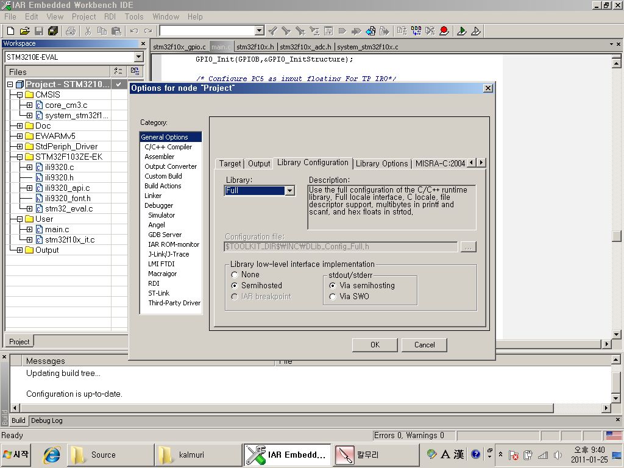Click the Go To line icon
The height and width of the screenshot is (468, 624).
point(328,30)
